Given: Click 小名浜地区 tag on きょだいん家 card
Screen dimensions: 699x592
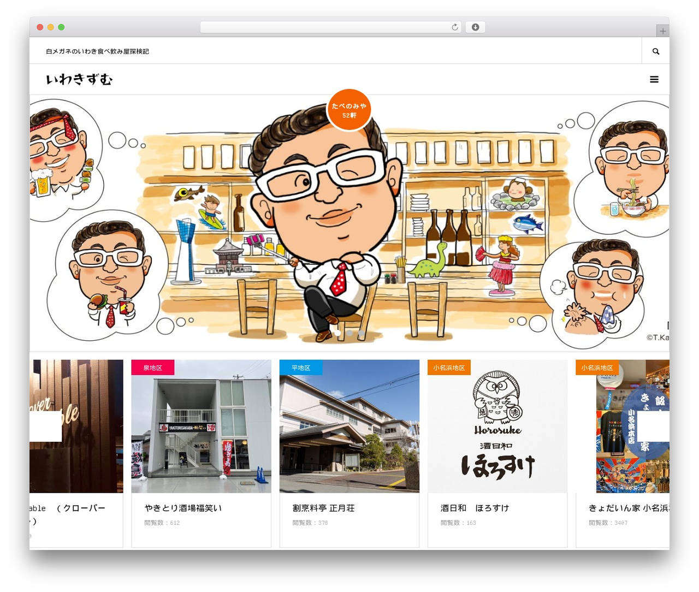Looking at the screenshot, I should [x=597, y=368].
